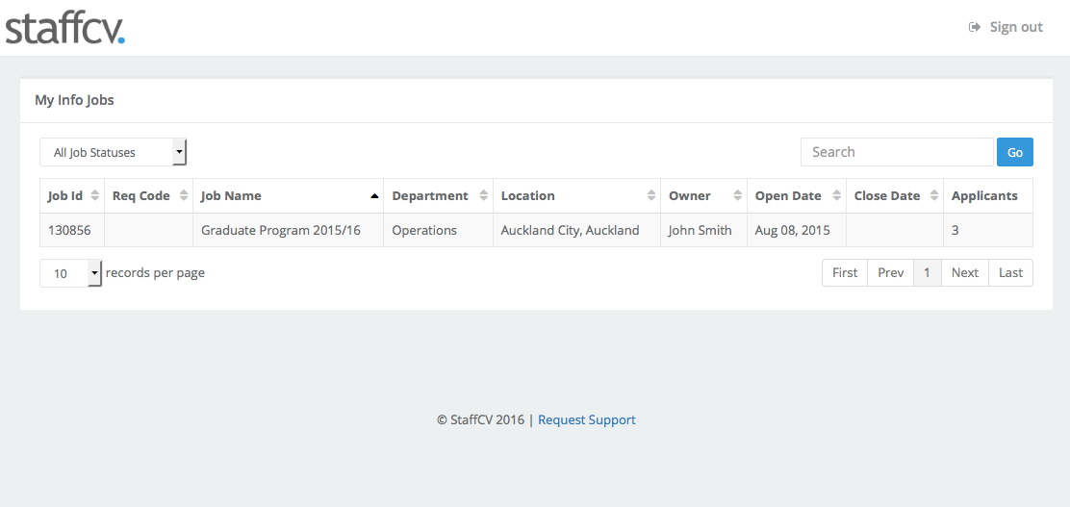Sort by Location column arrows

coord(651,196)
